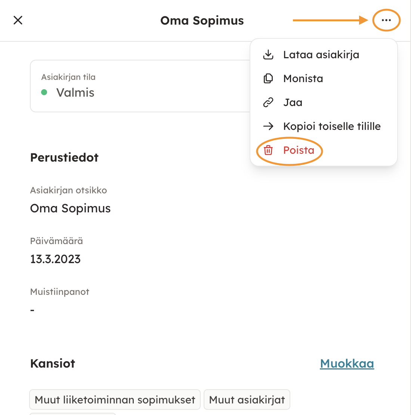This screenshot has width=411, height=415.
Task: Click the Muokkaa link next to Kansiot
Action: 347,363
